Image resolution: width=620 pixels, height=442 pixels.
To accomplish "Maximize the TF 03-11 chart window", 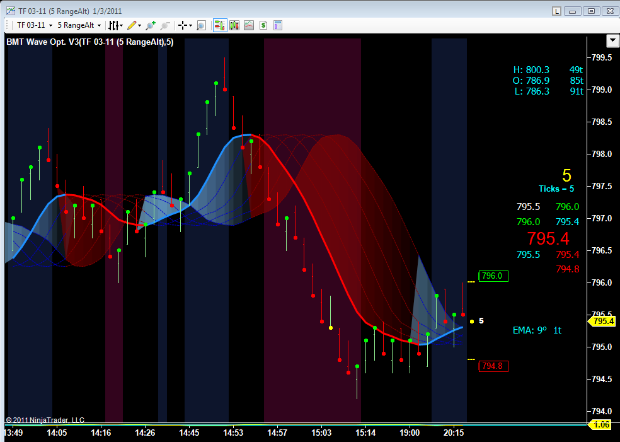I will pyautogui.click(x=591, y=11).
